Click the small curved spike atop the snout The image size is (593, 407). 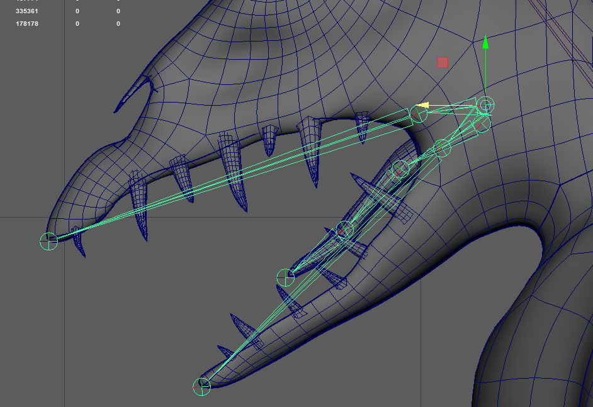(147, 85)
